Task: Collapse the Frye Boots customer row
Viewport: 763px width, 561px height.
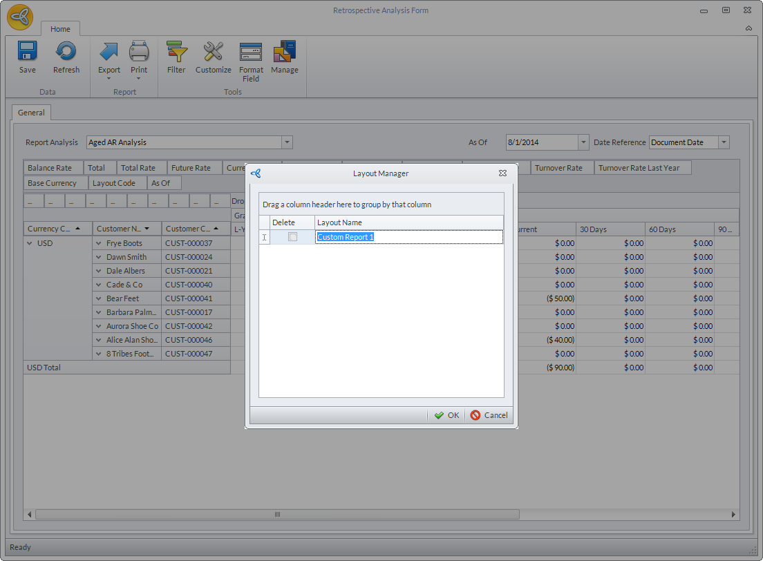Action: [99, 243]
